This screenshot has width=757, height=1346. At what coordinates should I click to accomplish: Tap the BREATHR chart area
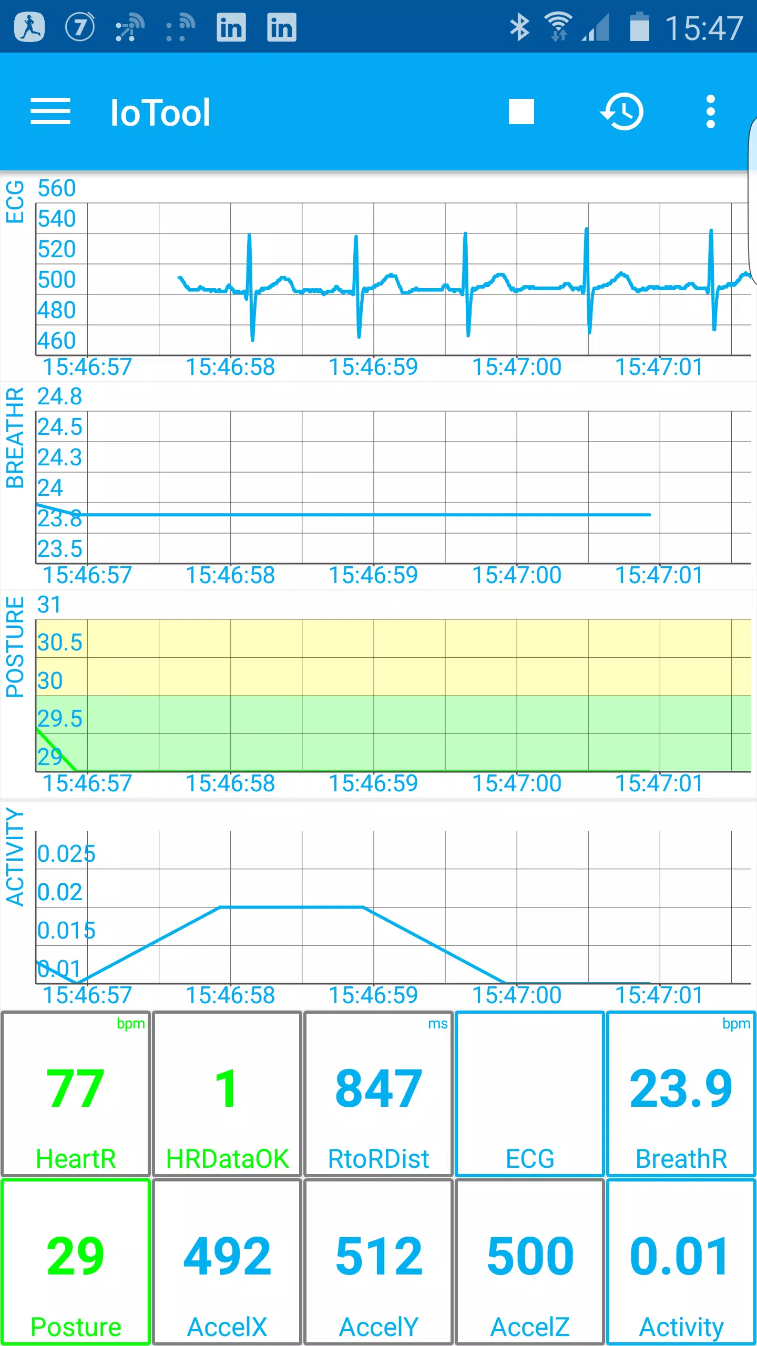[393, 487]
